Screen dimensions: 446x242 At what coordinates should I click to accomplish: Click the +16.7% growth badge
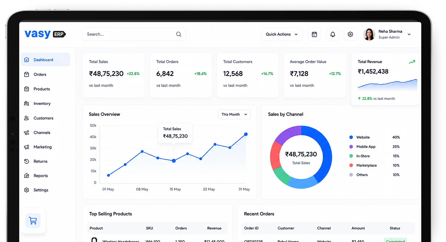click(267, 74)
